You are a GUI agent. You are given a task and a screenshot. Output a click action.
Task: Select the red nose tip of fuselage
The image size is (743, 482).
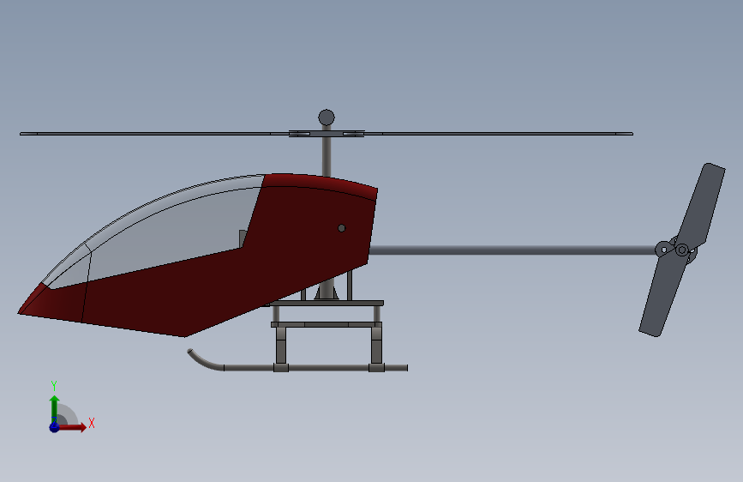coord(34,300)
